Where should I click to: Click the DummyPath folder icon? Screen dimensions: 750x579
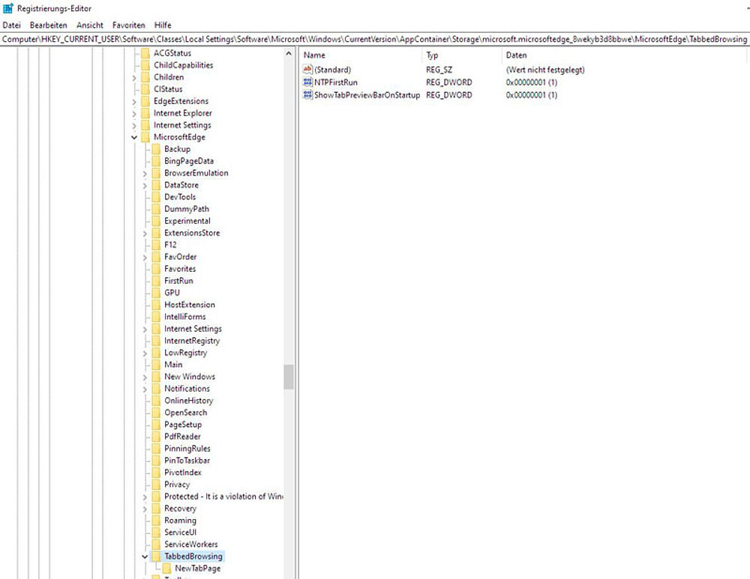(x=156, y=209)
